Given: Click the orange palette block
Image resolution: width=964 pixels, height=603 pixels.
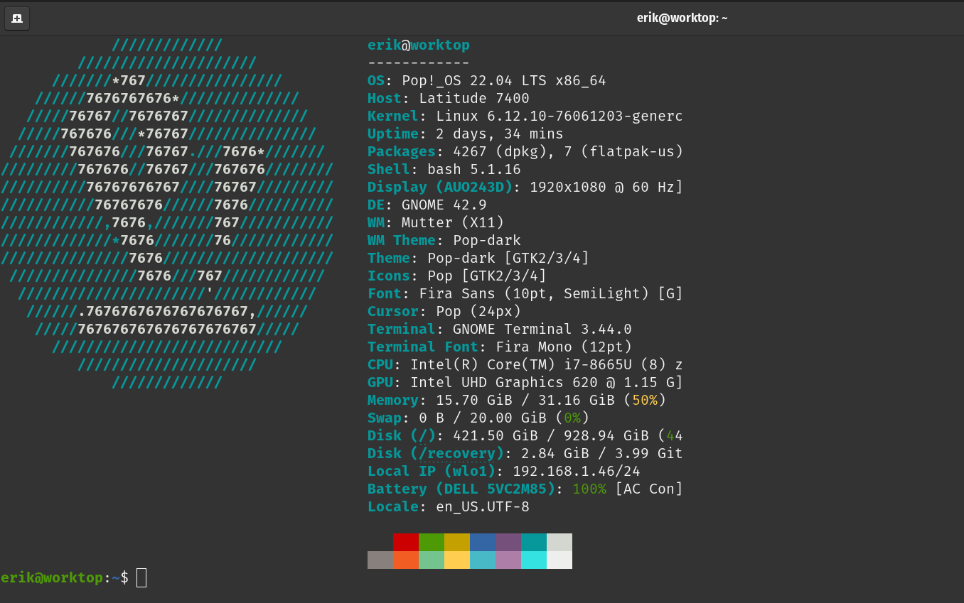Looking at the screenshot, I should click(406, 560).
